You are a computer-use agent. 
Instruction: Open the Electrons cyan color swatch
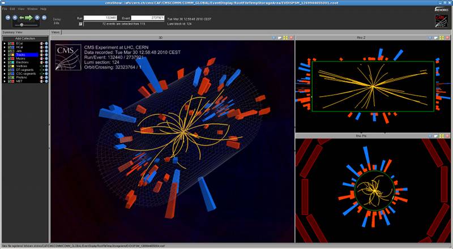pyautogui.click(x=12, y=62)
